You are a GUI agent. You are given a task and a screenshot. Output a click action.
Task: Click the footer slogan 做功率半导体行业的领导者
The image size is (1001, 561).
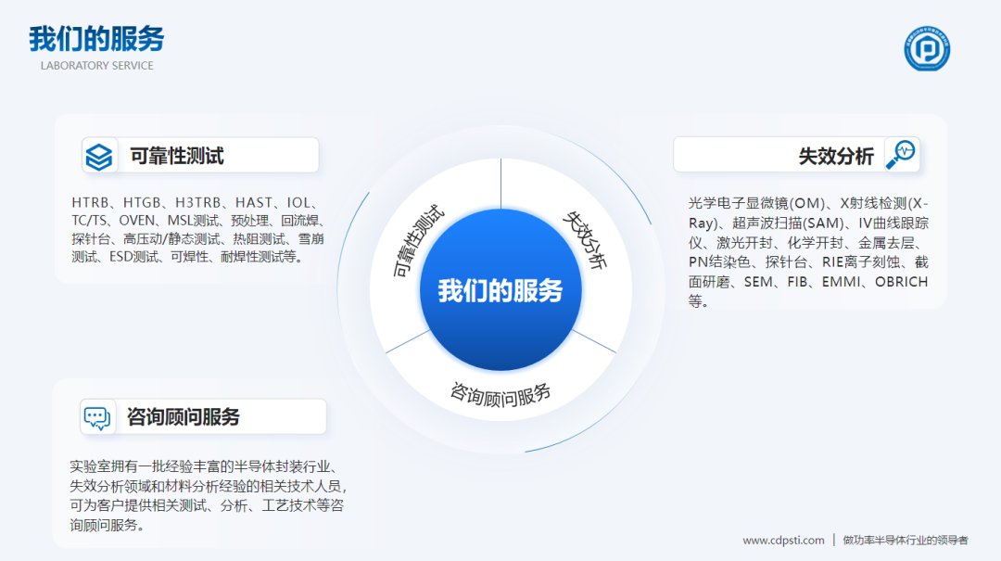(905, 540)
